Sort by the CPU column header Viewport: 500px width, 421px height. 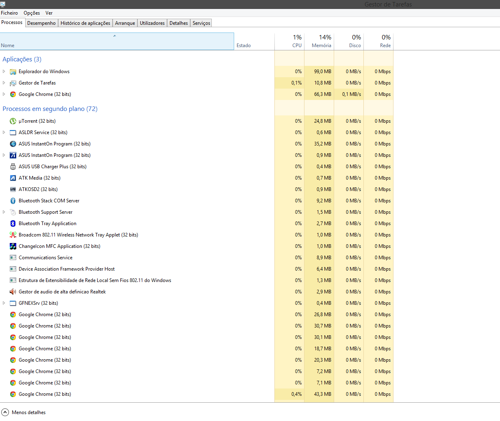(289, 41)
